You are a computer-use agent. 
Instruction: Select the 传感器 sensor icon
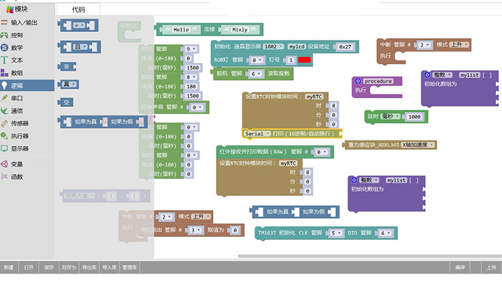pos(4,123)
